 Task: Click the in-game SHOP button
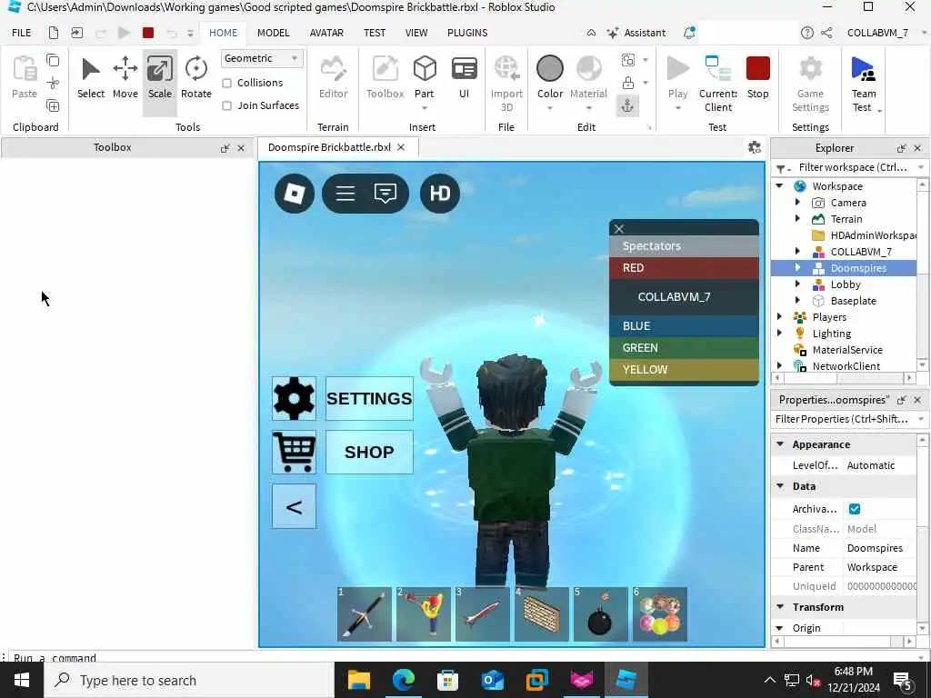coord(369,452)
